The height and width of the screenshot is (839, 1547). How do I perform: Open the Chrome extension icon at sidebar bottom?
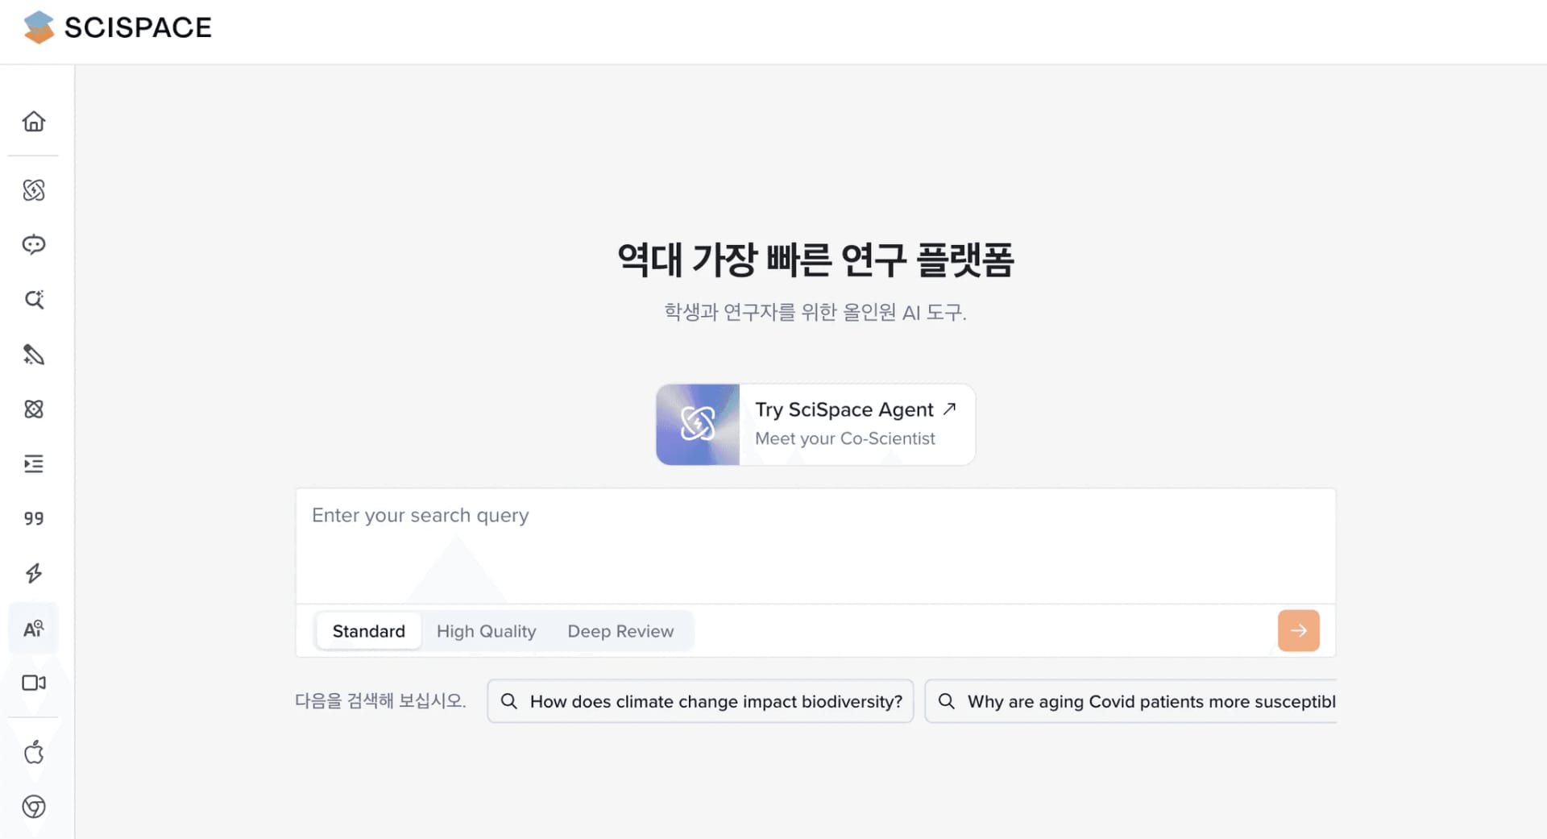34,808
